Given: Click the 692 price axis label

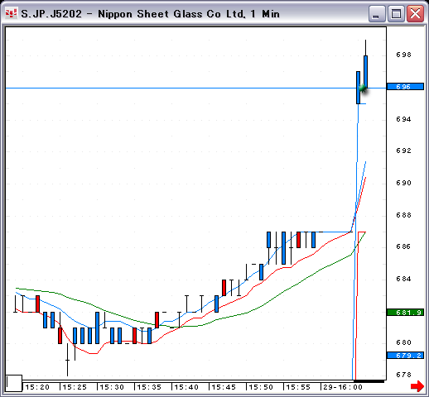Looking at the screenshot, I should [403, 151].
